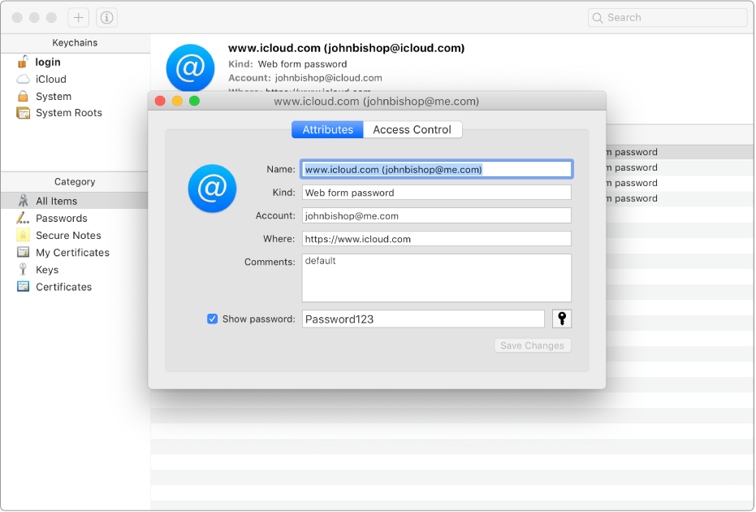This screenshot has width=756, height=512.
Task: Select the All Items category
Action: tap(58, 201)
